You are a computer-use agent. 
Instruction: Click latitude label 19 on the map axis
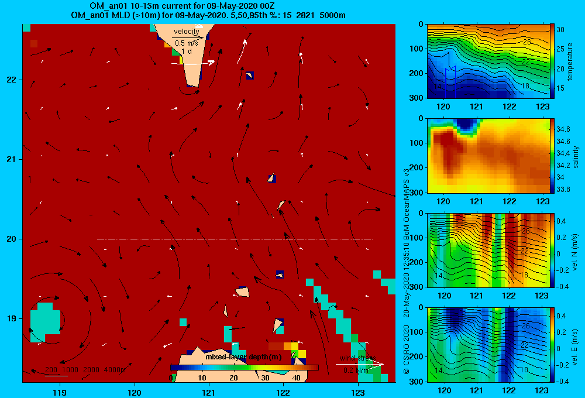[12, 318]
